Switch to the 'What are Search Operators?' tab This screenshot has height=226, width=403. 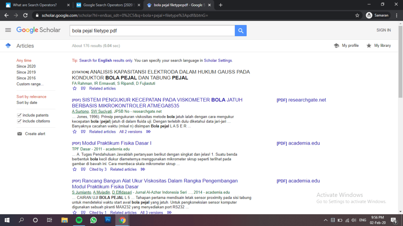(x=35, y=5)
